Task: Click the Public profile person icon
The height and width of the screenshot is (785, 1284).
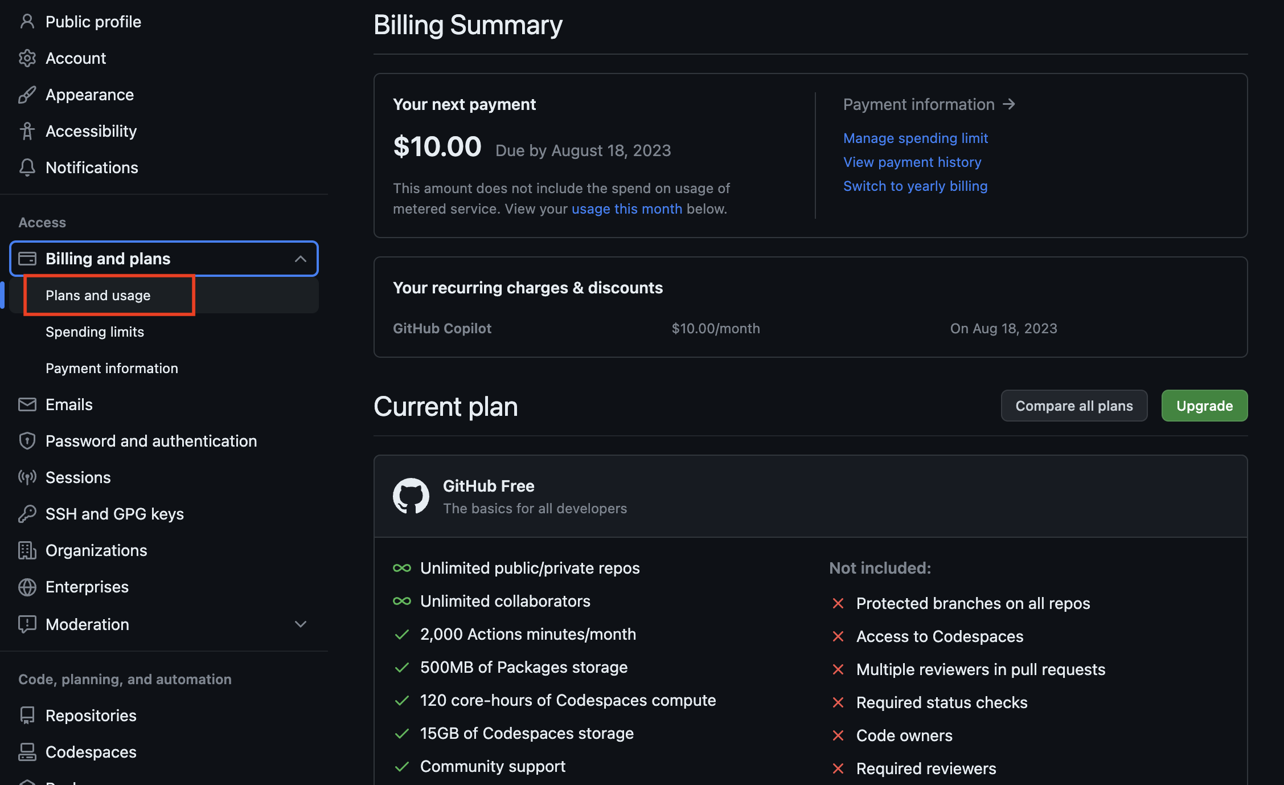Action: [27, 22]
